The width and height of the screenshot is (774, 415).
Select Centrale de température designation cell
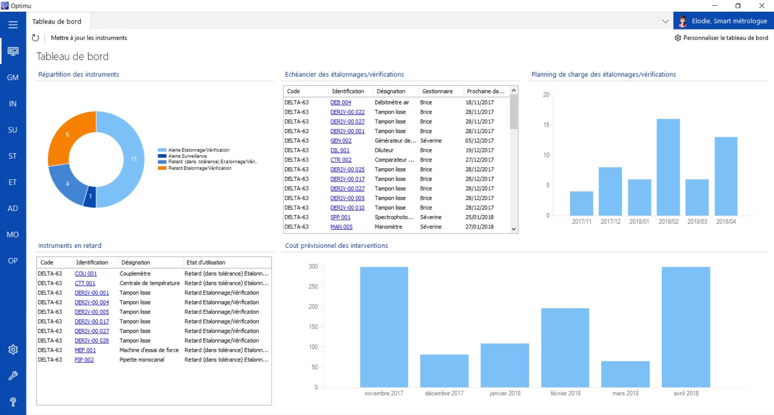(x=150, y=283)
